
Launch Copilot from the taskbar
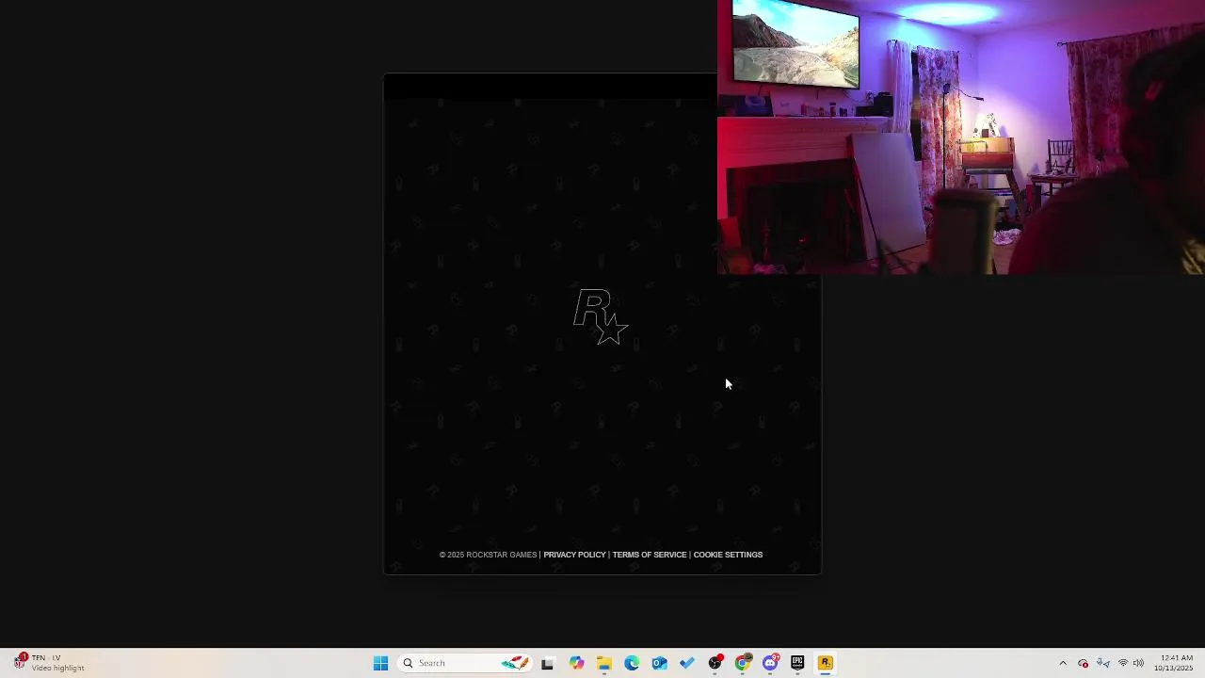click(x=576, y=663)
